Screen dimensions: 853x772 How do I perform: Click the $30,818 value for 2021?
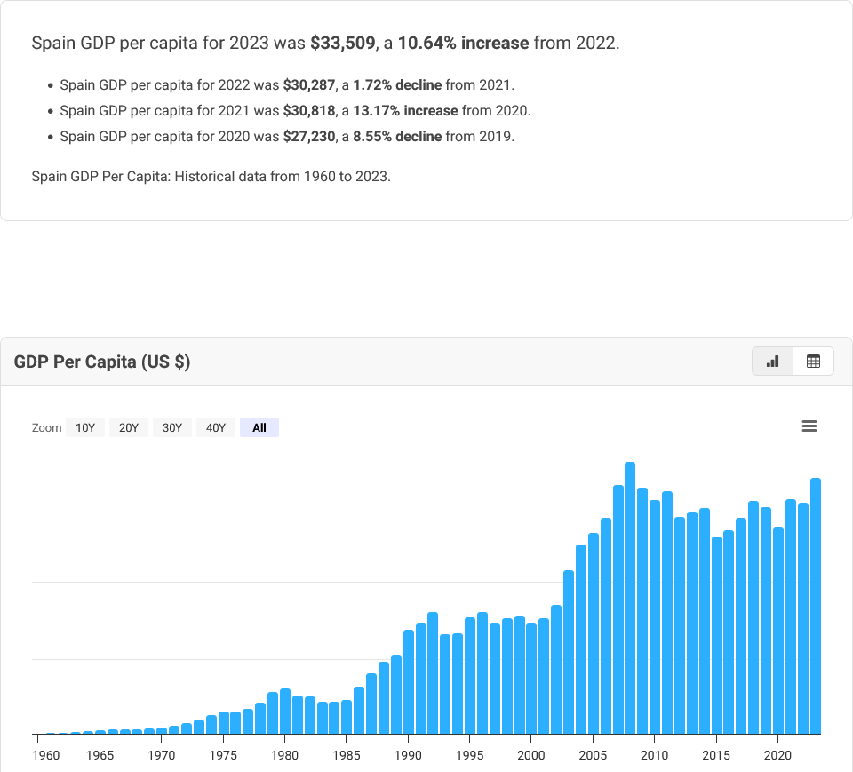(x=309, y=110)
